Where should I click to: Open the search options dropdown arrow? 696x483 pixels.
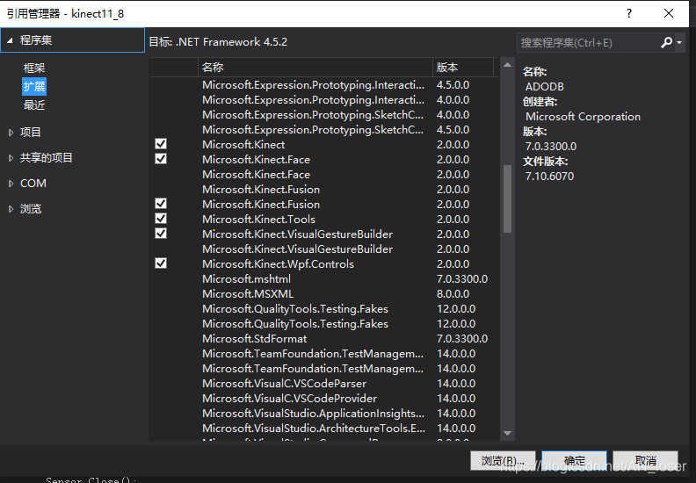click(x=679, y=42)
